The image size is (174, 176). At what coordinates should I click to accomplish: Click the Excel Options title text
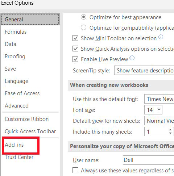pyautogui.click(x=17, y=3)
